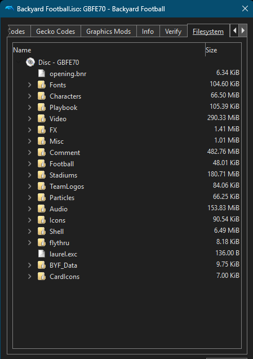This screenshot has height=359, width=253.
Task: Open the Verify tab
Action: [173, 32]
